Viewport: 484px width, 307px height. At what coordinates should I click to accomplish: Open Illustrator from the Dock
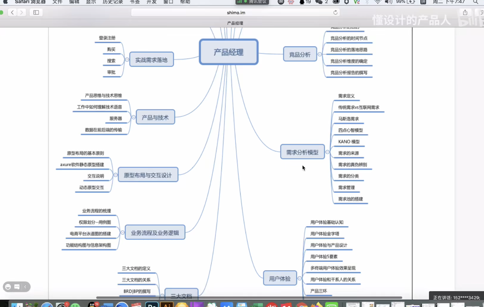(x=166, y=304)
